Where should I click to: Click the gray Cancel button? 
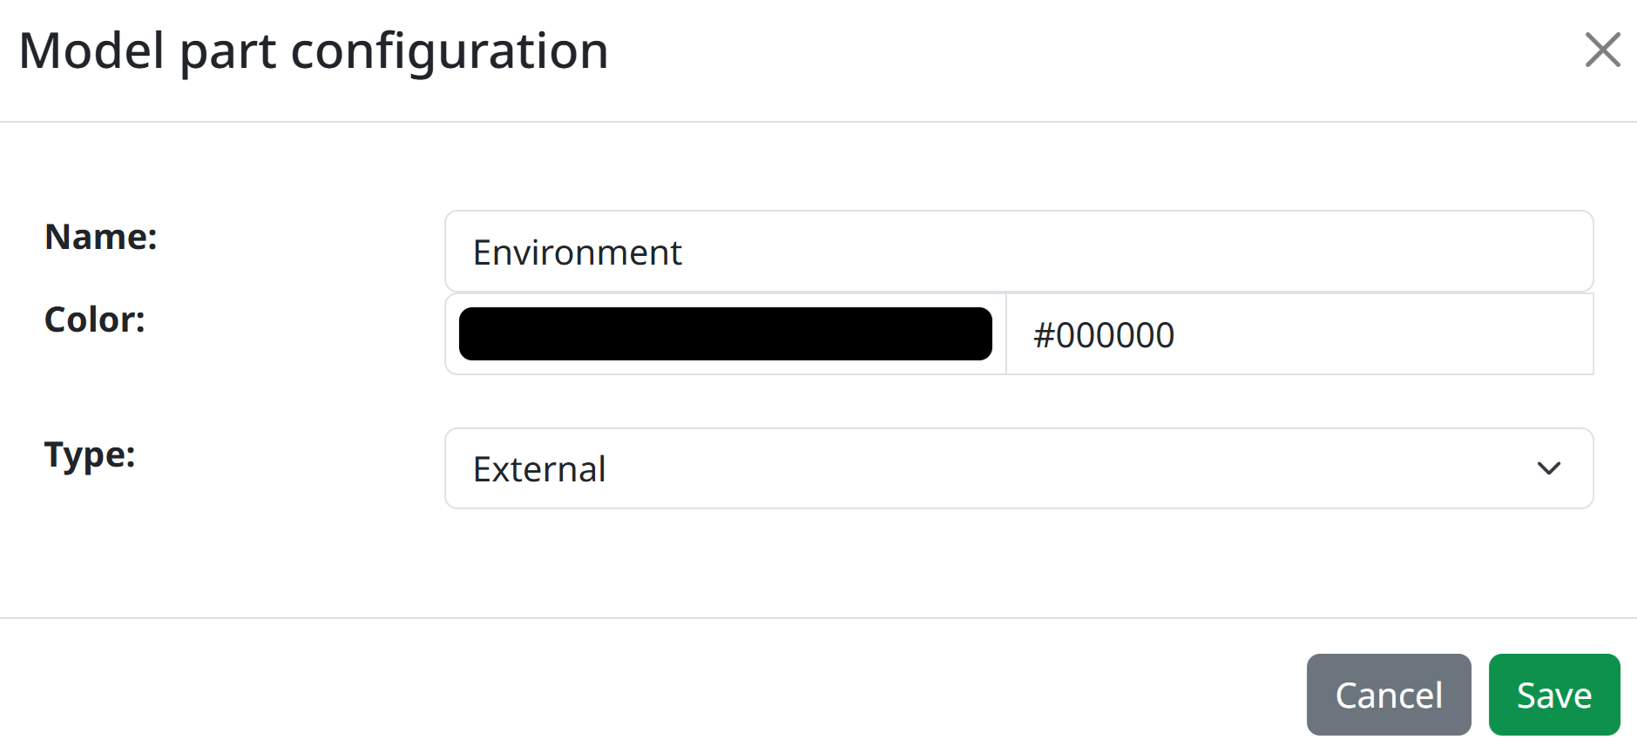click(x=1389, y=695)
